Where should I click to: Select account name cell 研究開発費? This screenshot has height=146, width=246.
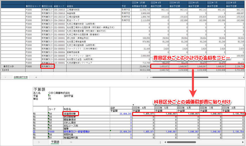coord(87,117)
